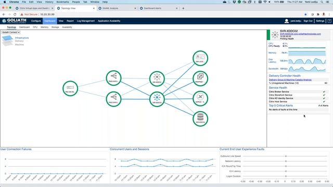333x187 pixels.
Task: Select the database cylinder topology node
Action: [x=200, y=119]
